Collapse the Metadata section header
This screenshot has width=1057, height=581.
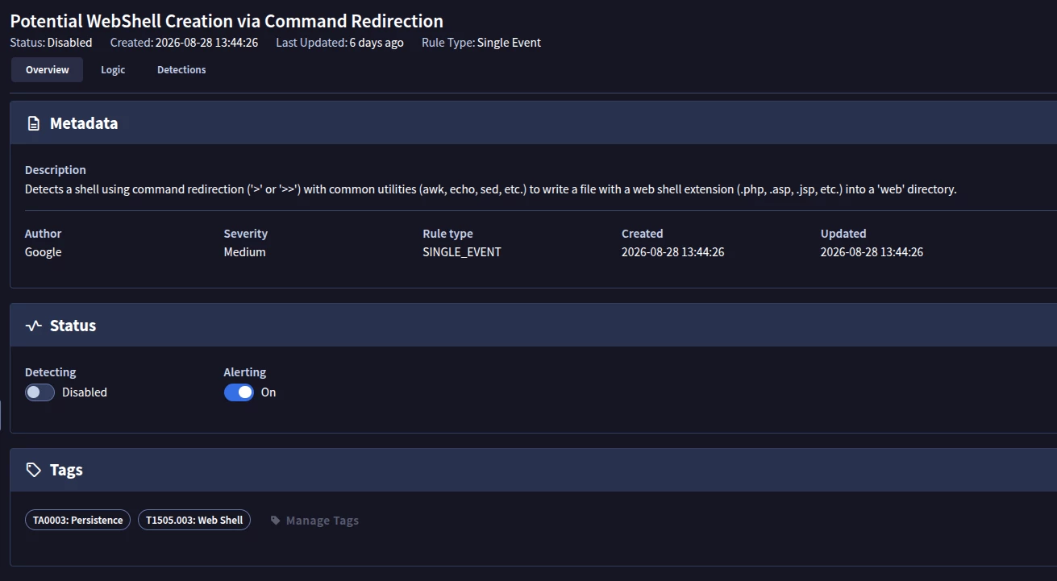coord(533,123)
